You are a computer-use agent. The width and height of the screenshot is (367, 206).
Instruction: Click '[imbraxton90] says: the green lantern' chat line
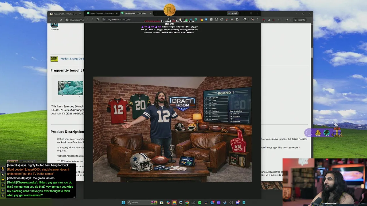click(31, 178)
